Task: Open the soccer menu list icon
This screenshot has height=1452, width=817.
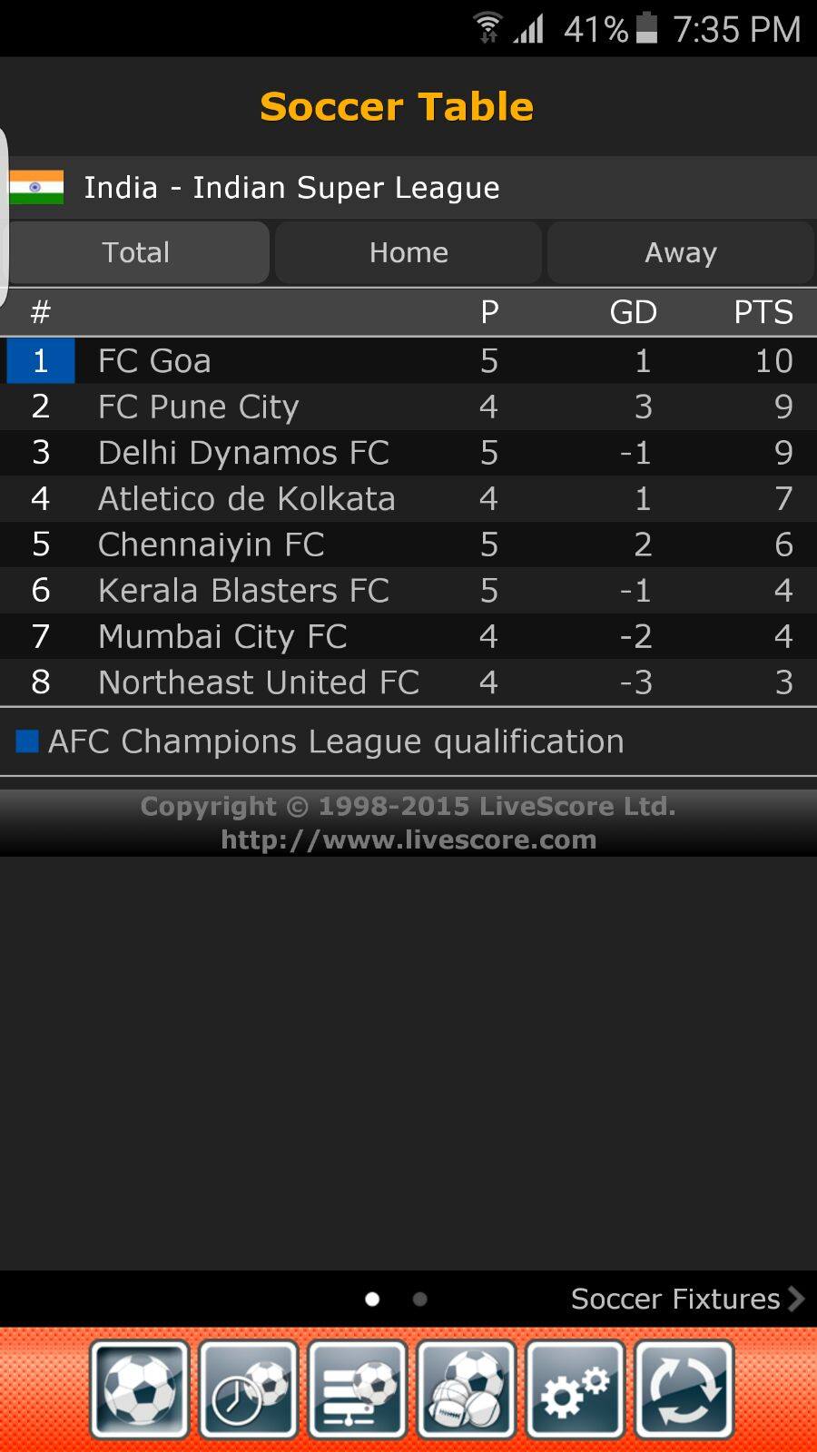Action: tap(358, 1389)
